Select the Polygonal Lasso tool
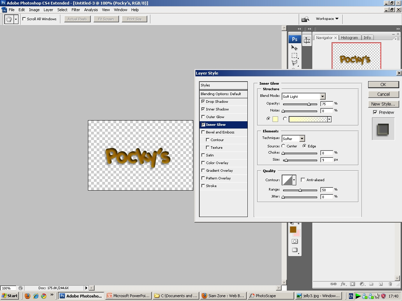The width and height of the screenshot is (402, 301). coord(294,63)
